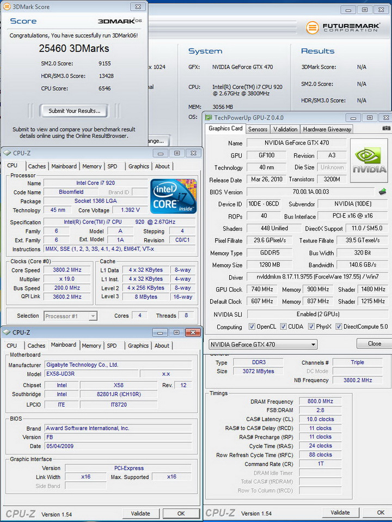
Task: Select SPD tab in upper CPU-Z window
Action: (112, 166)
